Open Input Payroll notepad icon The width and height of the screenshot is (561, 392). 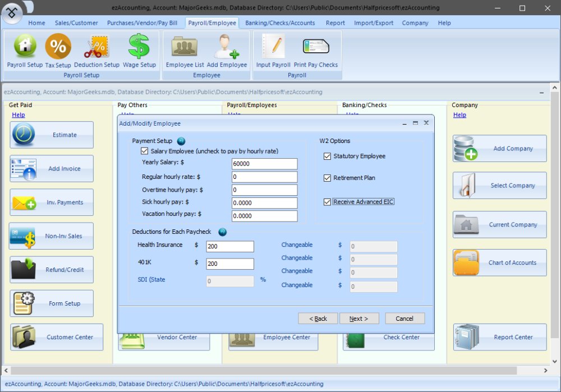coord(273,50)
